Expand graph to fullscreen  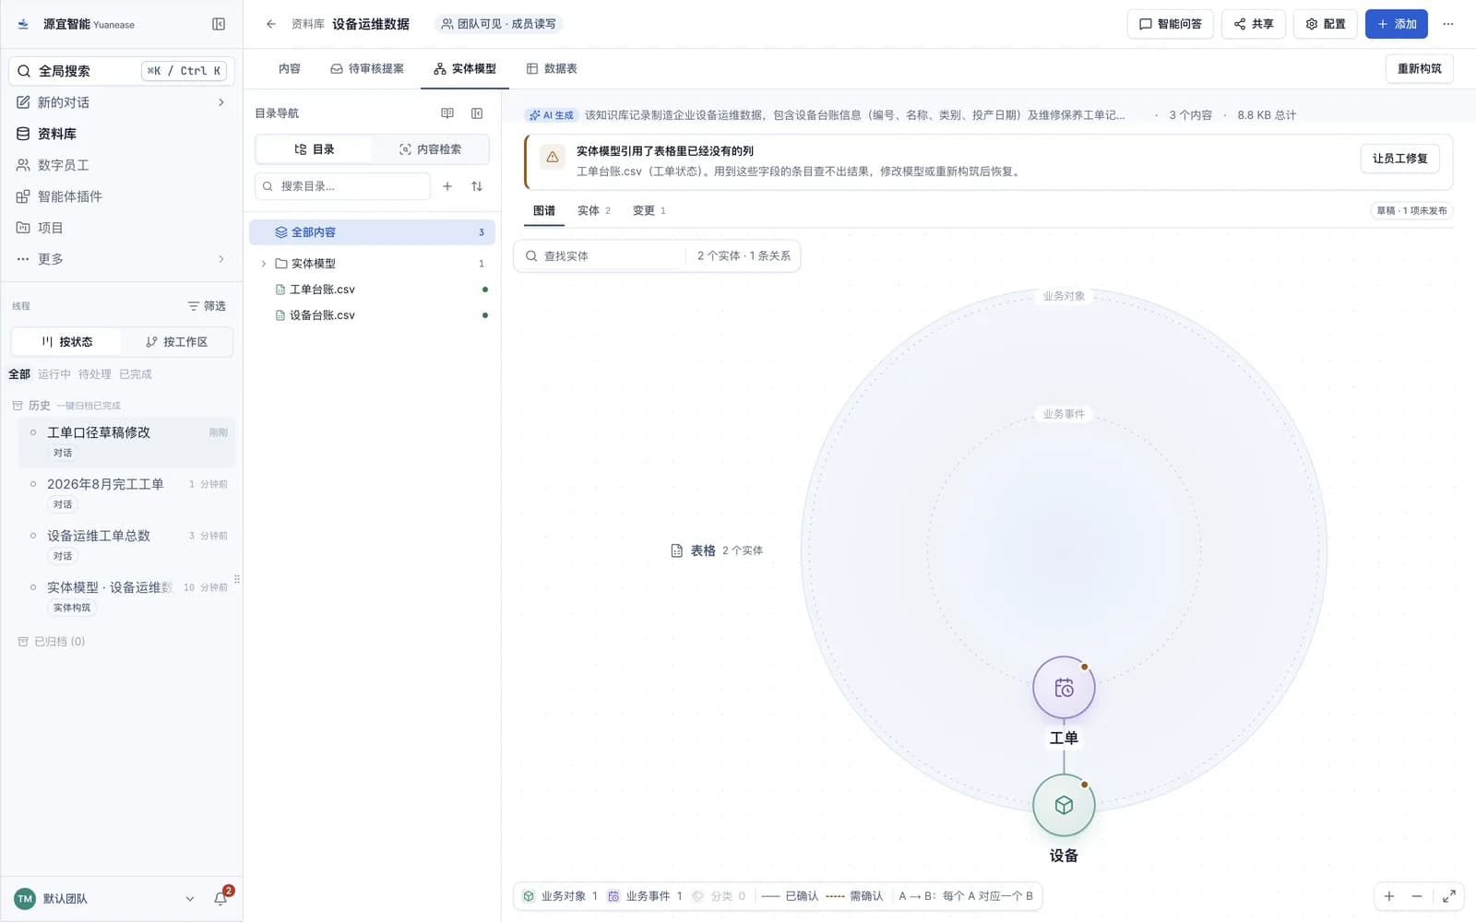[x=1448, y=896]
